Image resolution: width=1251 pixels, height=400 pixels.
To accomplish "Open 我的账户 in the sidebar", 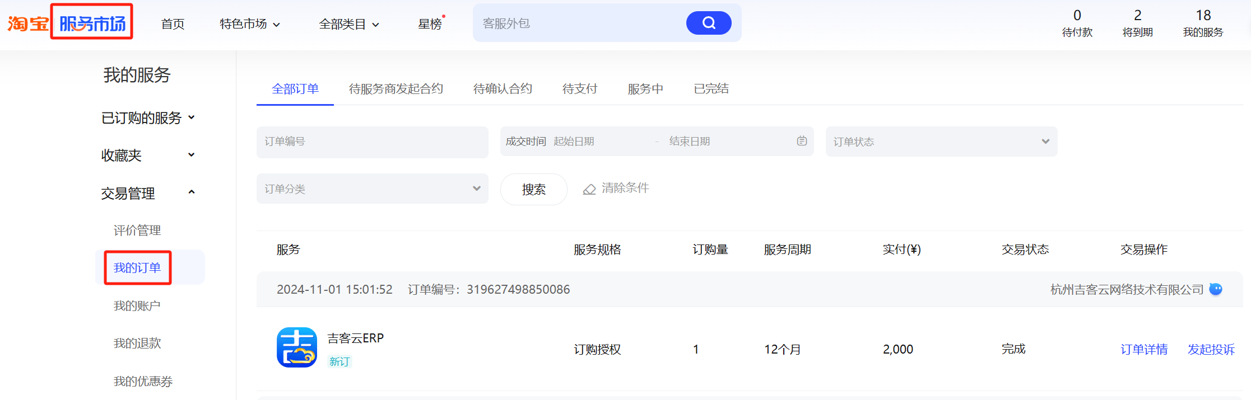I will coord(137,306).
